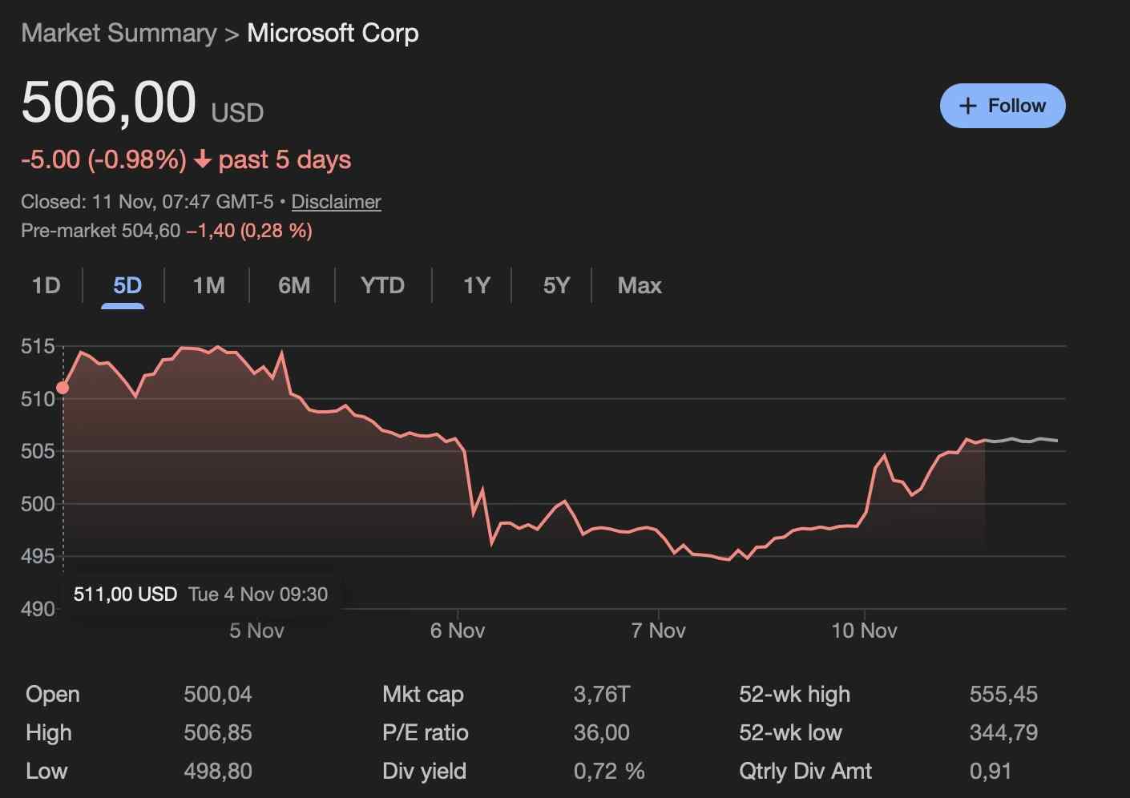Click the 52-wk high value
This screenshot has width=1130, height=798.
click(x=1003, y=694)
